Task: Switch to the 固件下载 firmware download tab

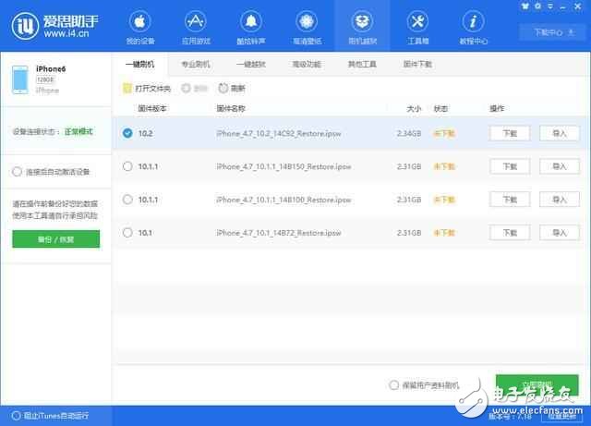Action: point(417,64)
